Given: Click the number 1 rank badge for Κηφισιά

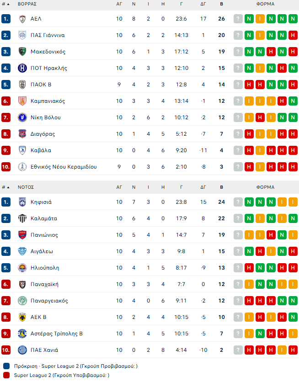Looking at the screenshot, I should coord(6,202).
